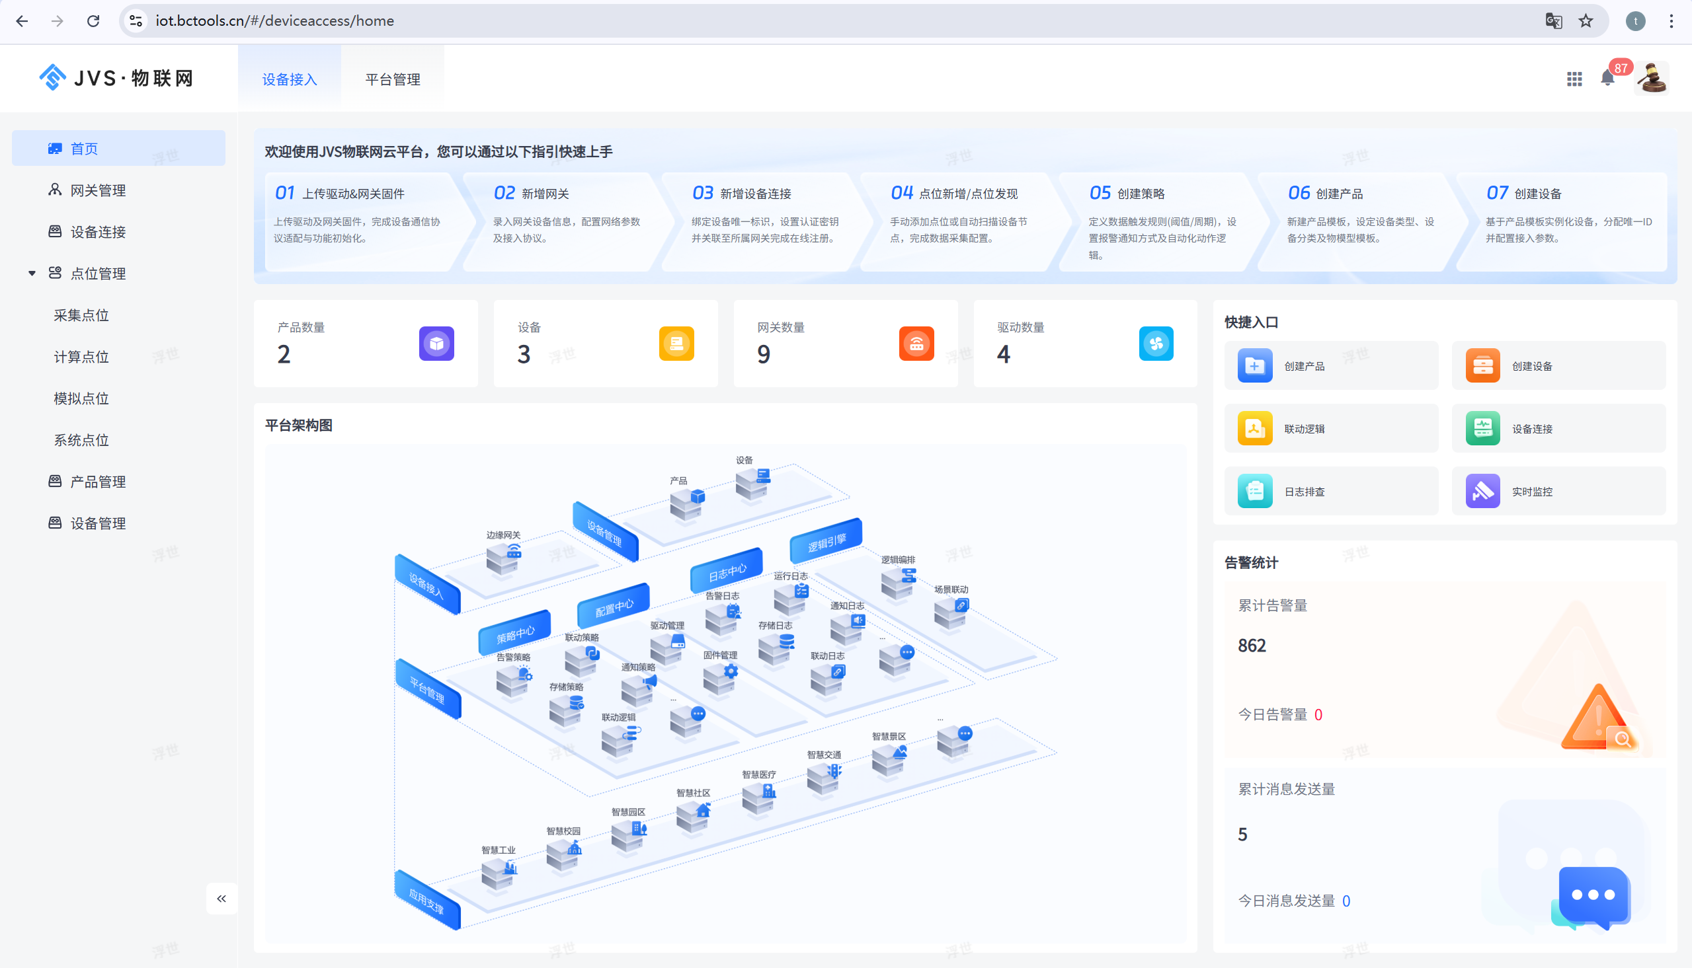Open the Chrome three-dot menu
This screenshot has width=1692, height=968.
pyautogui.click(x=1671, y=20)
